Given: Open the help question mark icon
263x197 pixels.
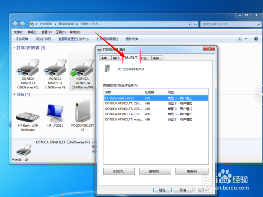Looking at the screenshot, I should [x=256, y=39].
